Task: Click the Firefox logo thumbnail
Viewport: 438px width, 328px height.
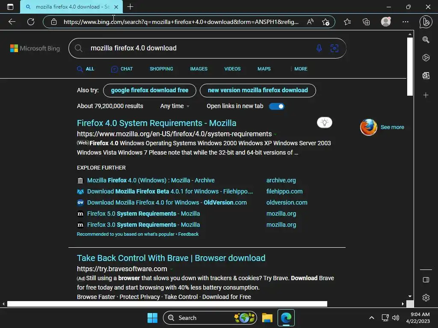Action: pyautogui.click(x=368, y=127)
